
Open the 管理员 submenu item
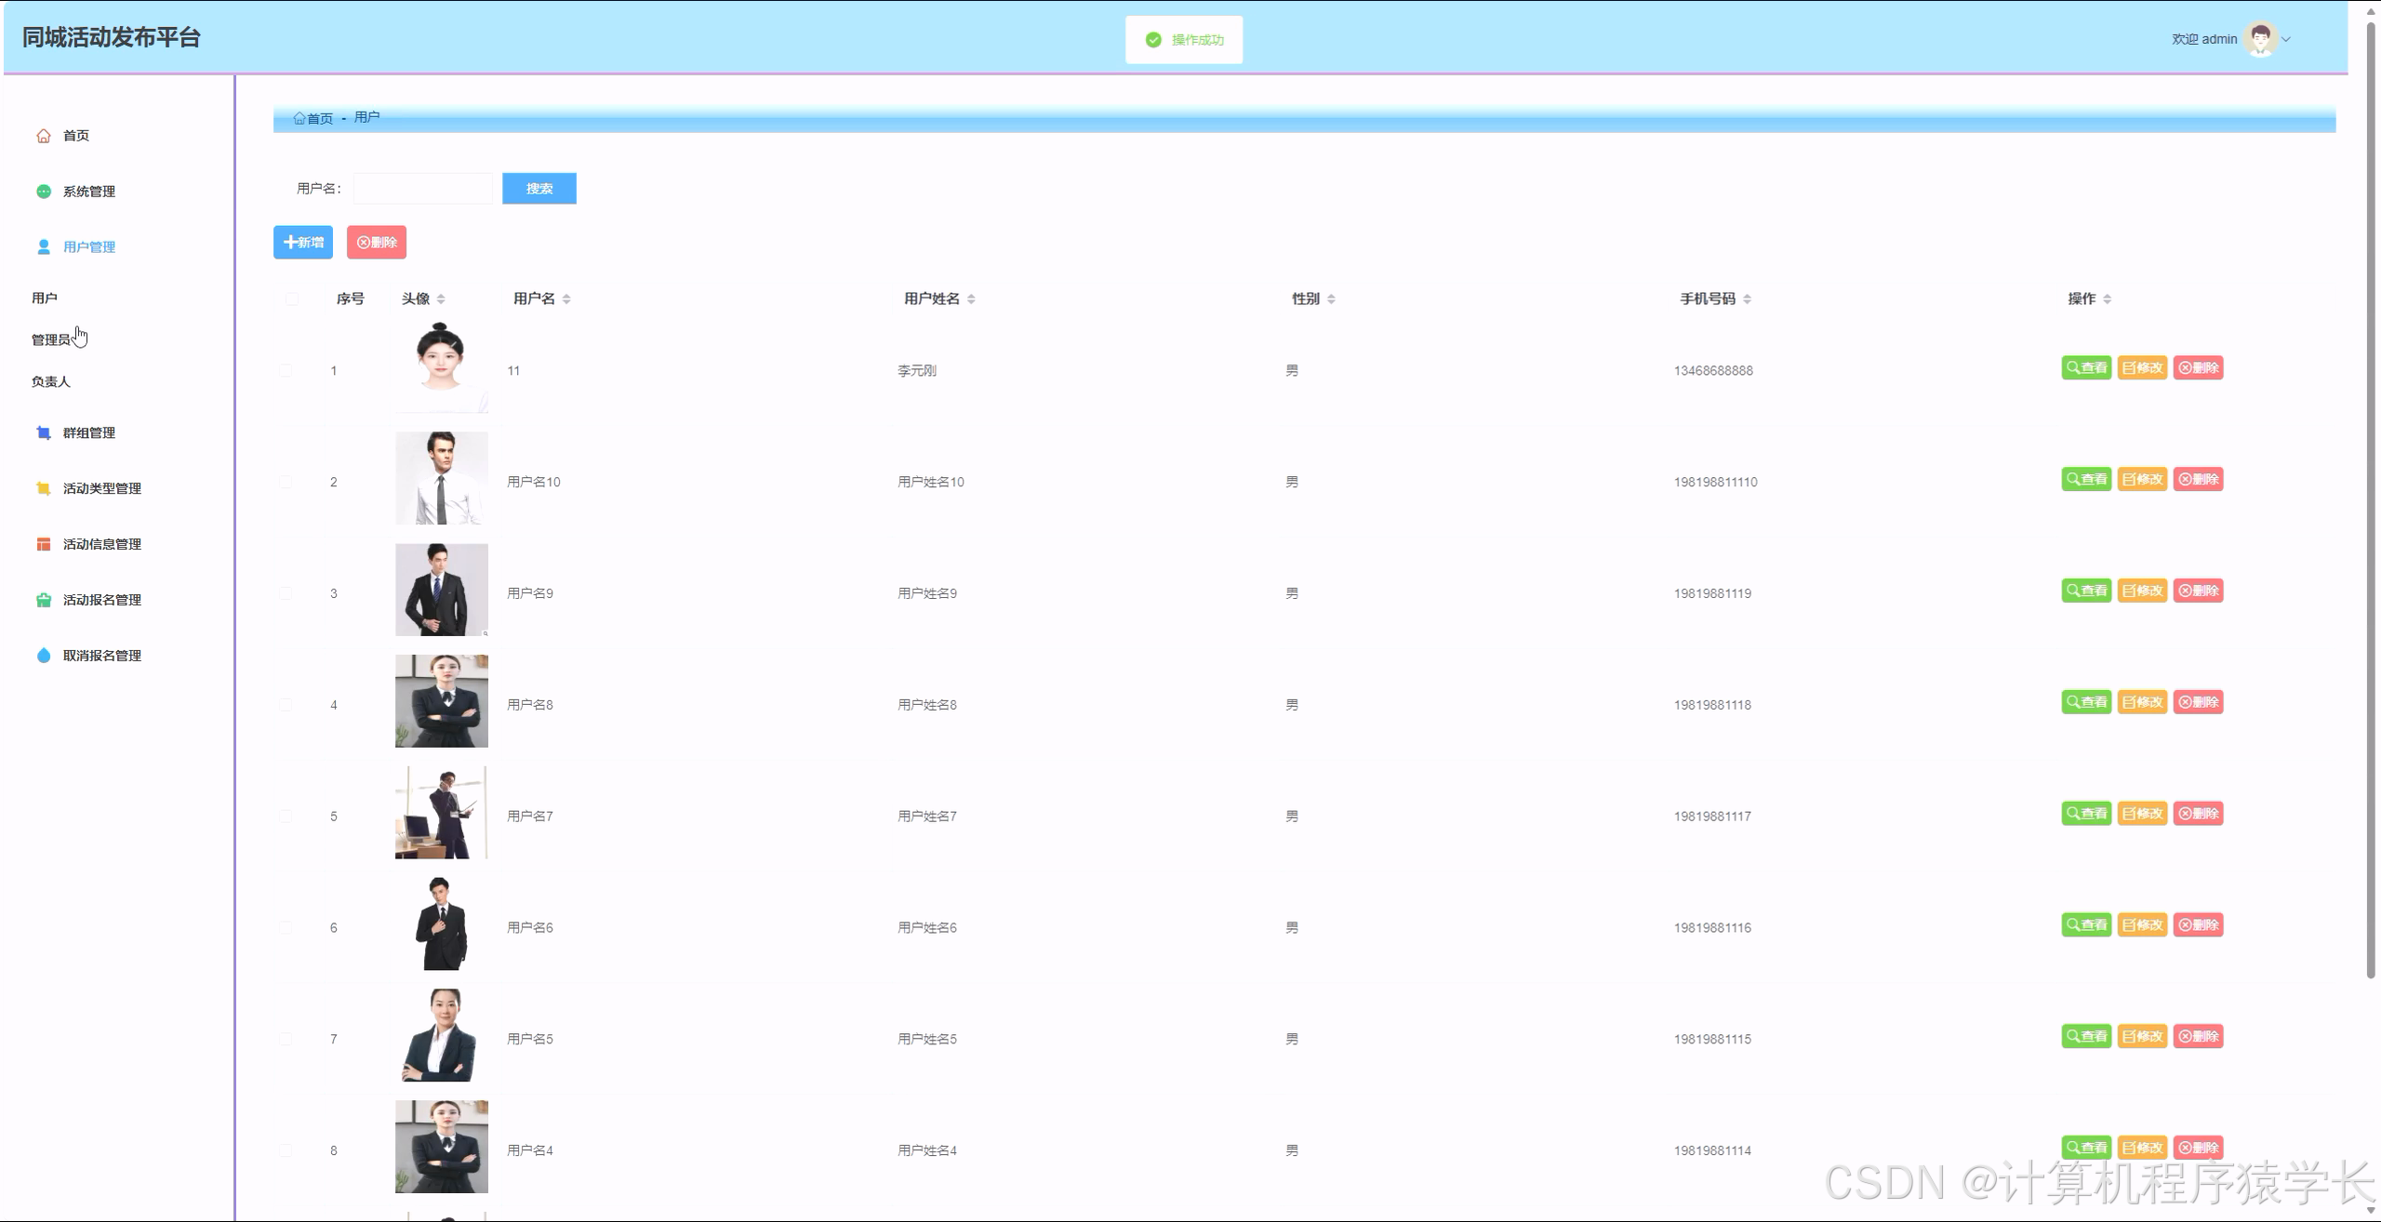51,340
